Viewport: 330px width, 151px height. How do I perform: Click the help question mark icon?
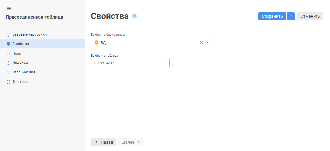point(134,16)
